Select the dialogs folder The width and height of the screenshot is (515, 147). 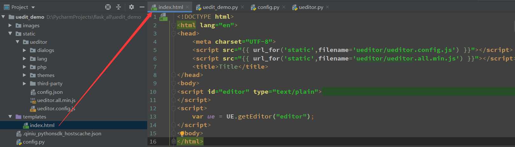46,50
